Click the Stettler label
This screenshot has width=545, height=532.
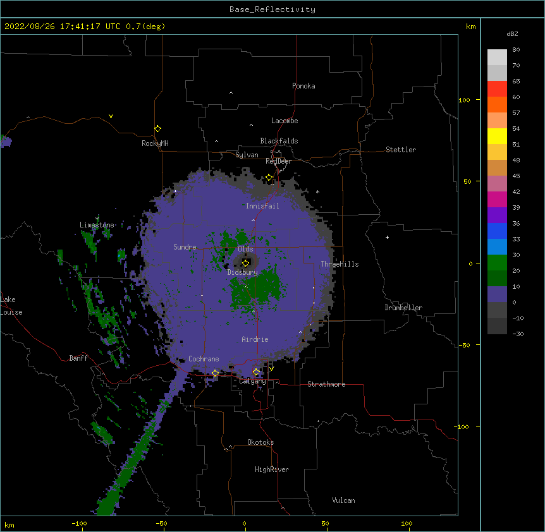pos(401,150)
